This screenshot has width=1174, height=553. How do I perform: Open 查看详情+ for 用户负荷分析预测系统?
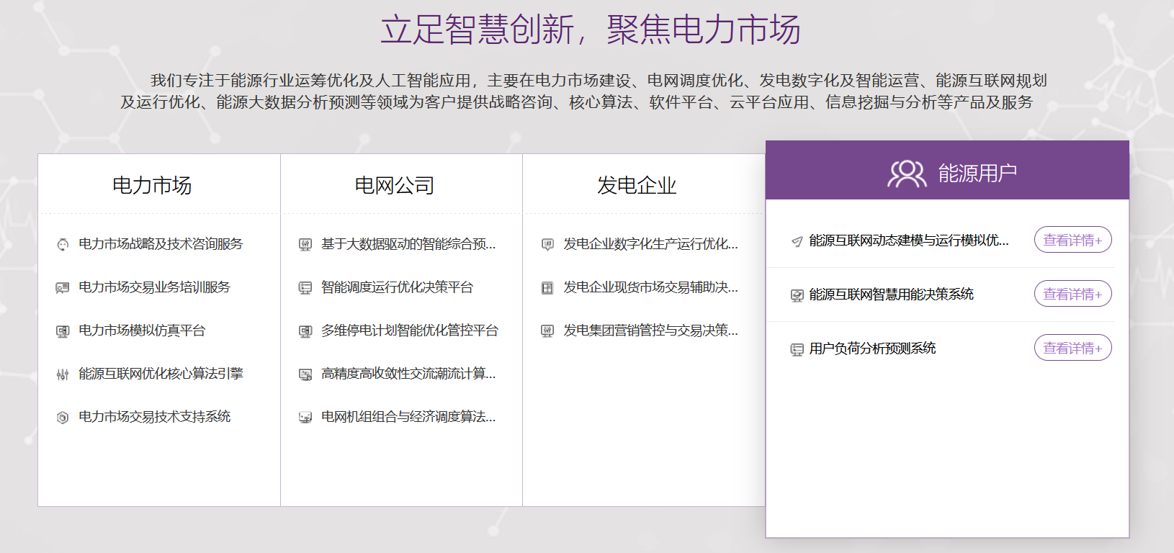click(x=1072, y=348)
